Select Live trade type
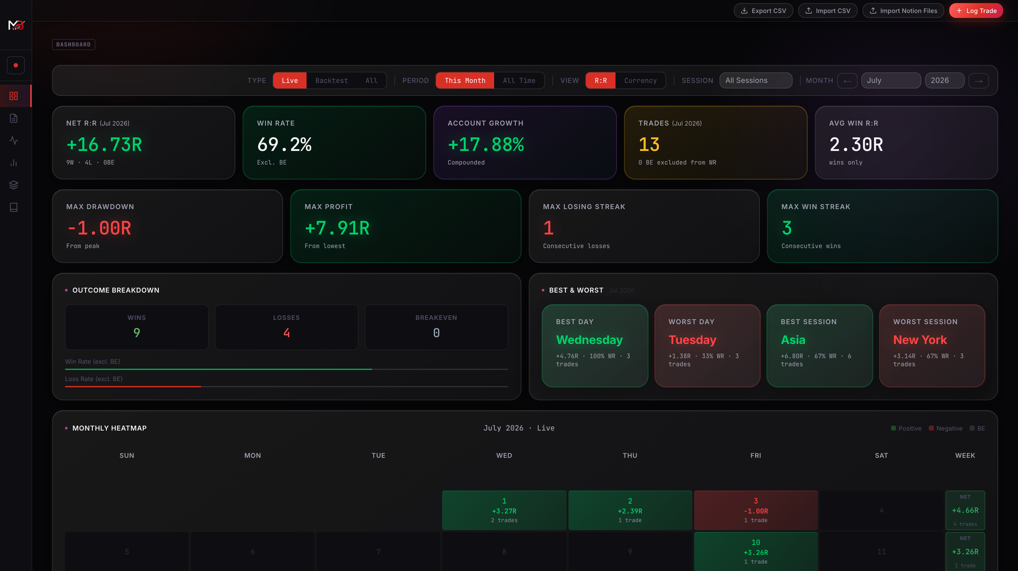The height and width of the screenshot is (571, 1018). pos(290,80)
